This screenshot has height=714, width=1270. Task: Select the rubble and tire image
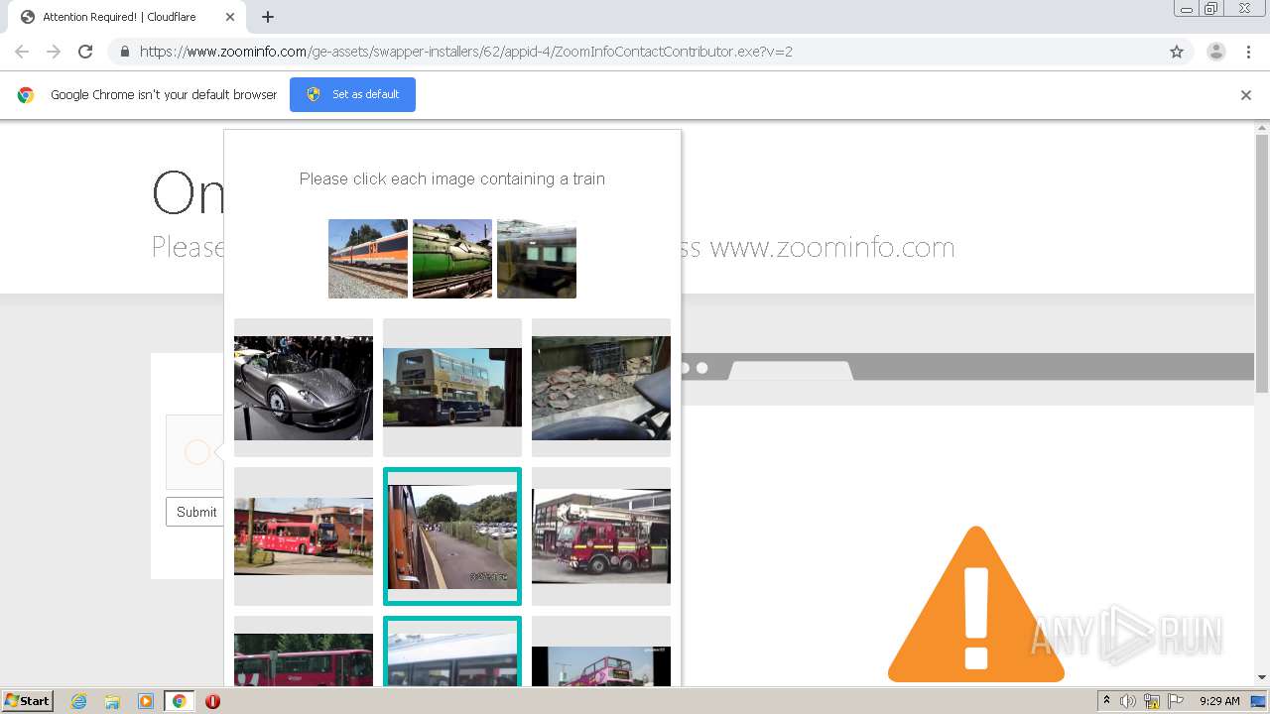click(x=601, y=388)
